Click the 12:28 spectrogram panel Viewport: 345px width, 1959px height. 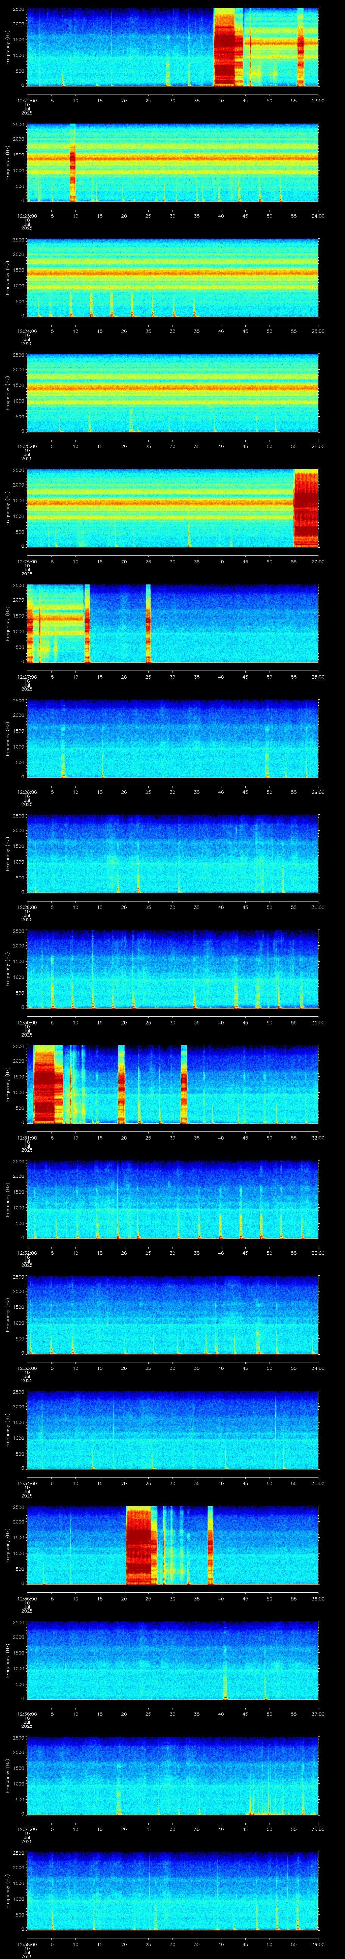172,738
